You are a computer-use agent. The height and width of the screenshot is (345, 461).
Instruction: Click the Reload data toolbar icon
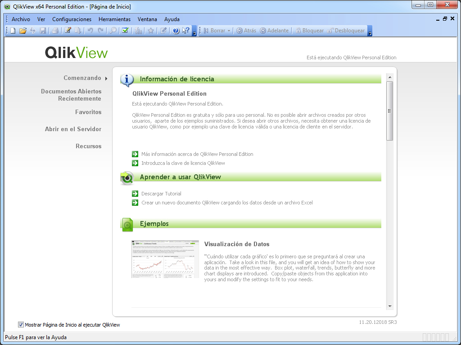tap(32, 31)
